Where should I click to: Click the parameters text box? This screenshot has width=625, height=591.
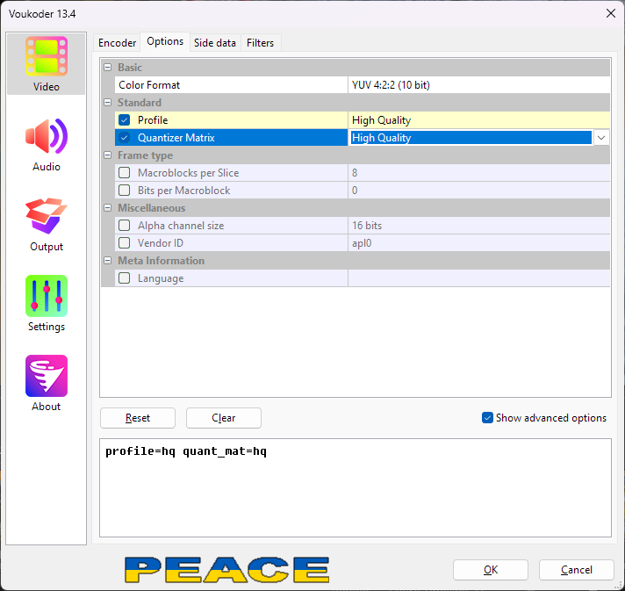click(x=355, y=487)
